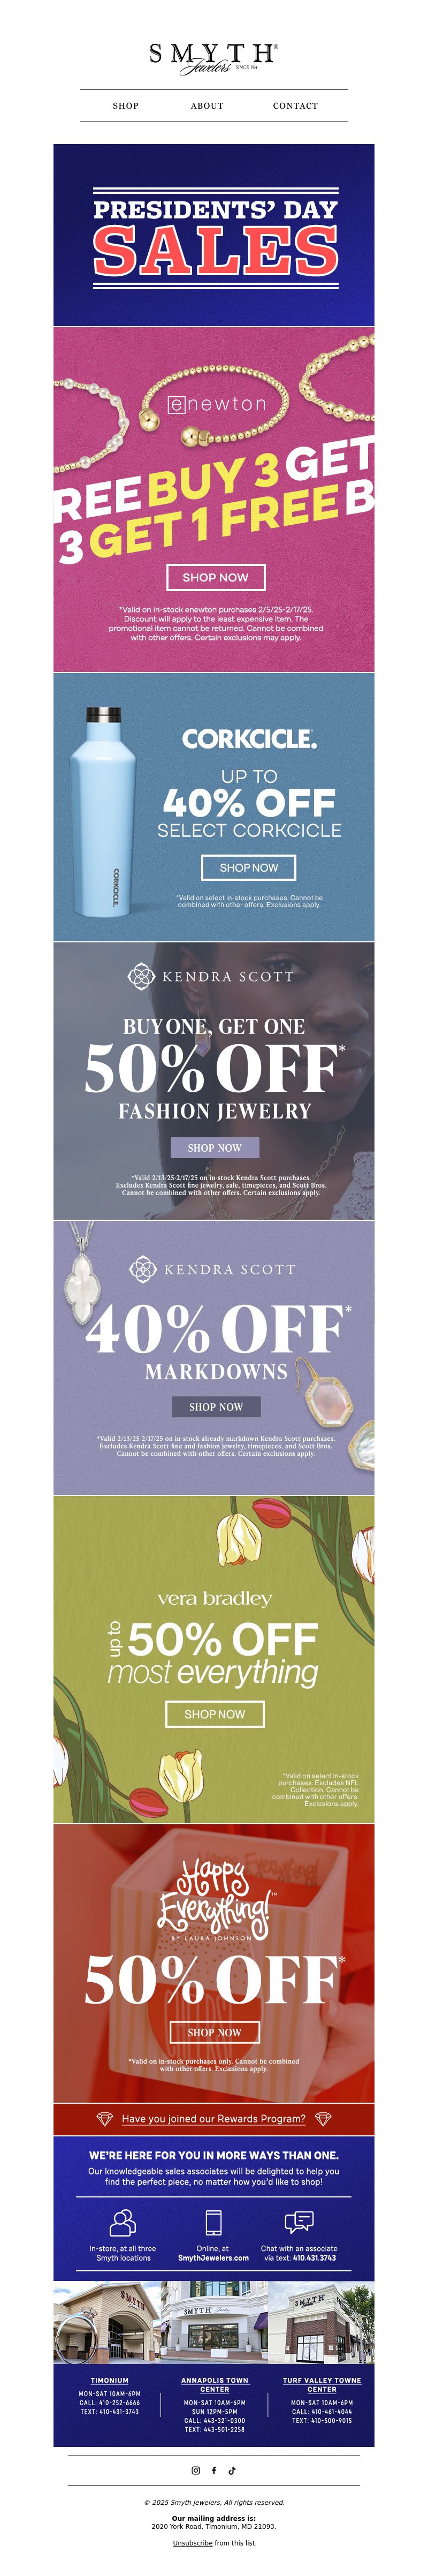Select the Timonium store photo
This screenshot has height=2576, width=428.
click(x=107, y=2322)
